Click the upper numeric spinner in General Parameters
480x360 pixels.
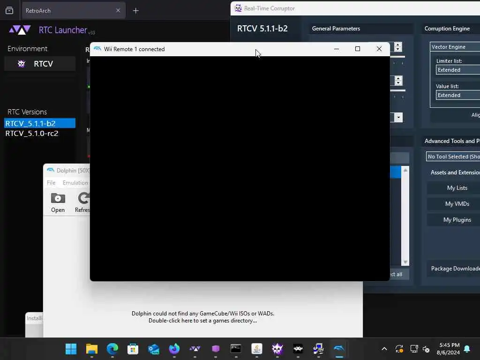pyautogui.click(x=397, y=47)
